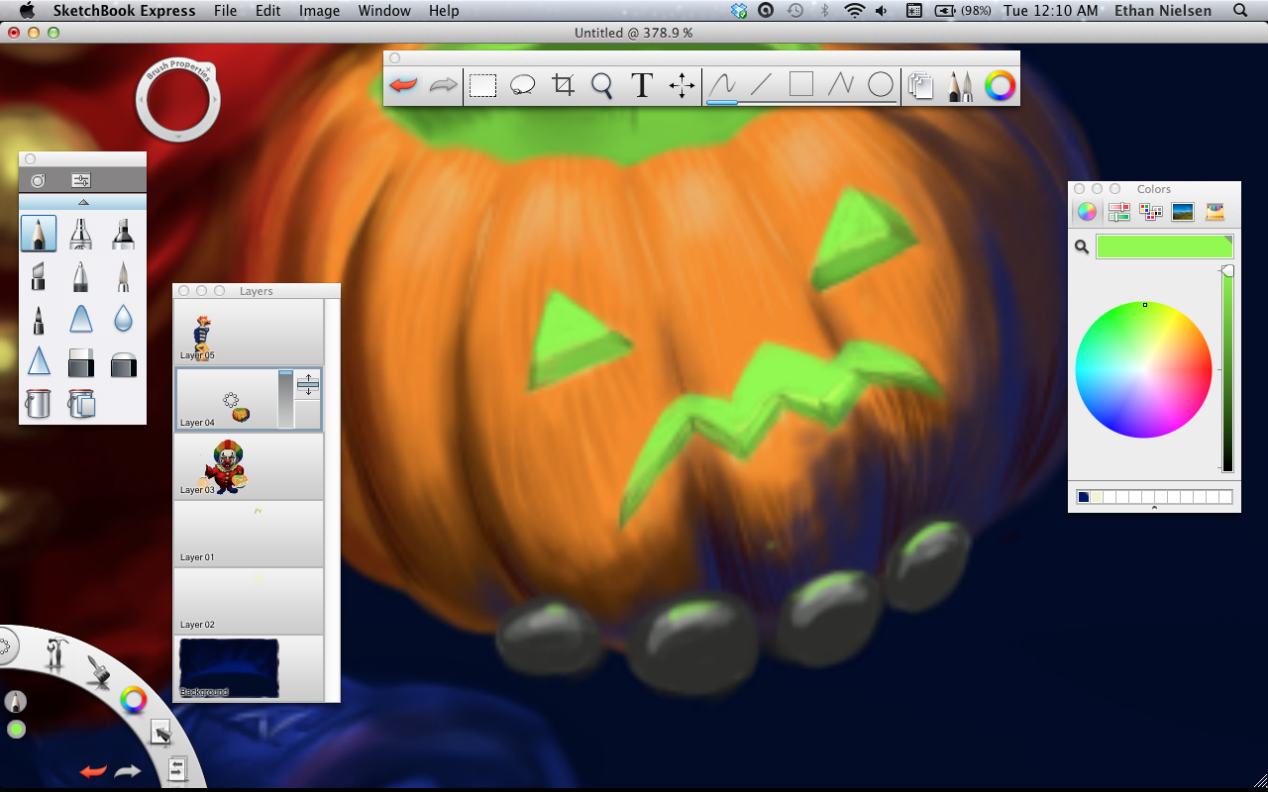Select the Text tool
Viewport: 1268px width, 792px height.
coord(642,85)
